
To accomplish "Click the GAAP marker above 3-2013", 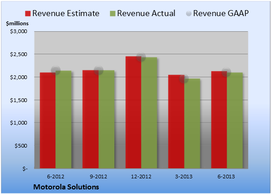I will click(184, 79).
